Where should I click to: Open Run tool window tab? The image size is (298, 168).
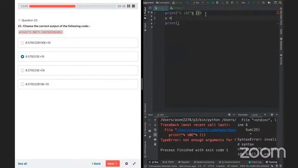[x=154, y=162]
